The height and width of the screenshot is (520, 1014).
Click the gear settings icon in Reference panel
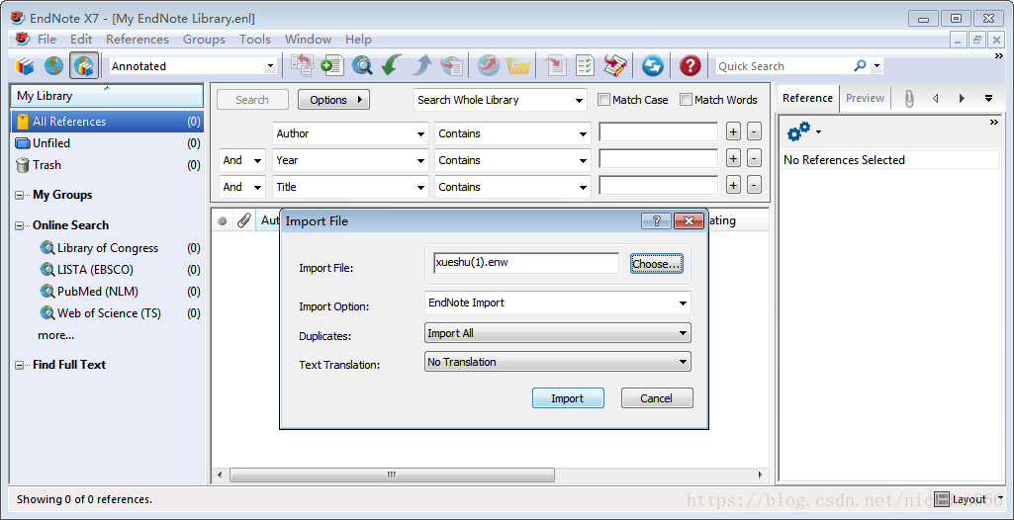click(798, 131)
